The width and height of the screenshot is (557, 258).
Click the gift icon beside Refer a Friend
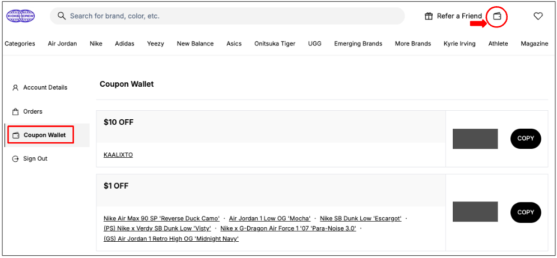pos(429,16)
